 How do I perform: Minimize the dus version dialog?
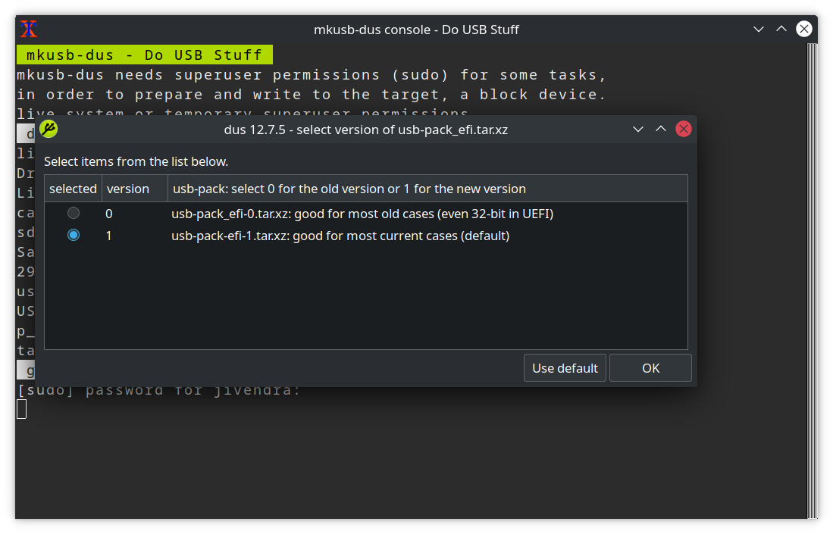[638, 129]
